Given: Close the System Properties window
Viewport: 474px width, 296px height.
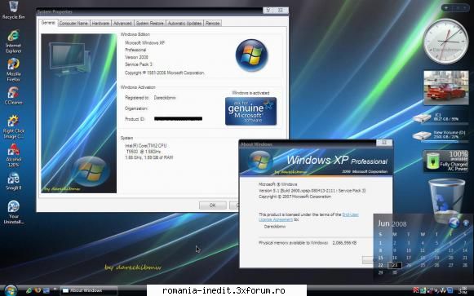Looking at the screenshot, I should [x=281, y=11].
